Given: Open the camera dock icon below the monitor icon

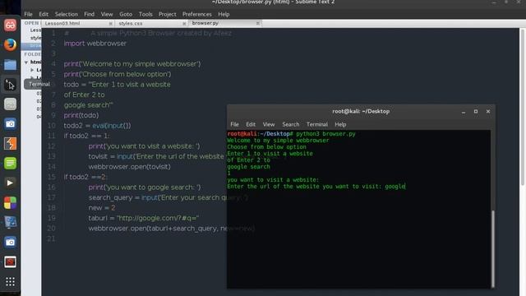Looking at the screenshot, I should [10, 242].
